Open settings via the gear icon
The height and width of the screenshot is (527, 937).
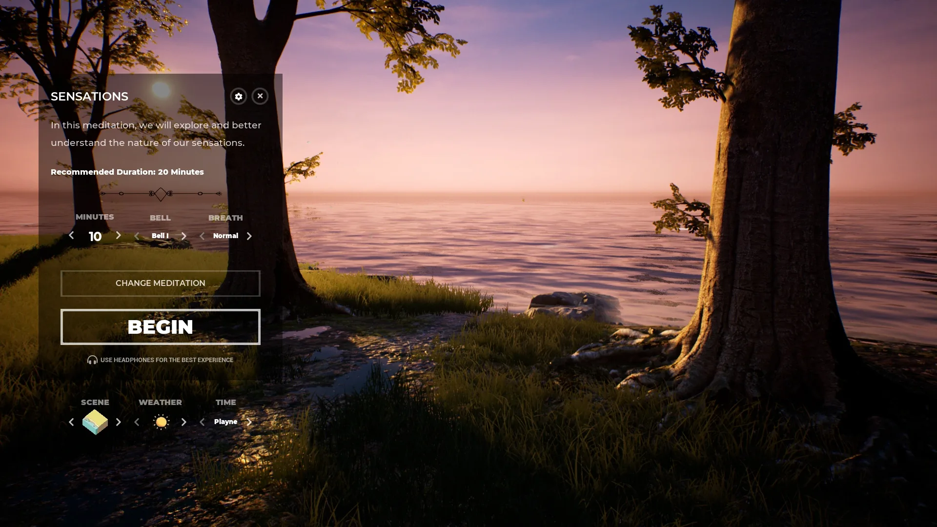pos(238,96)
